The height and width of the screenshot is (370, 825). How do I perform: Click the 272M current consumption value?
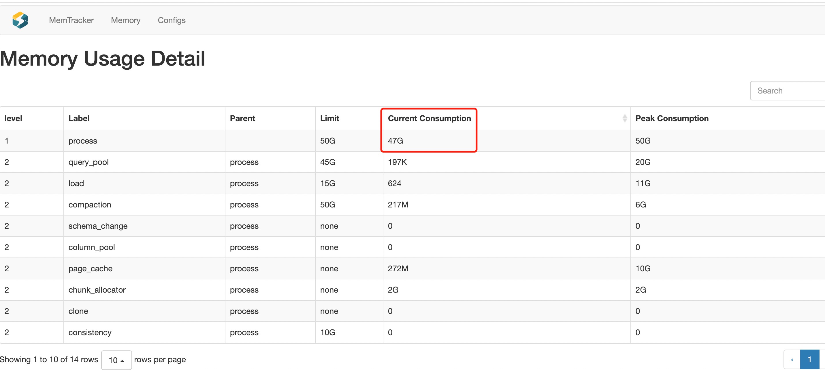(x=398, y=269)
